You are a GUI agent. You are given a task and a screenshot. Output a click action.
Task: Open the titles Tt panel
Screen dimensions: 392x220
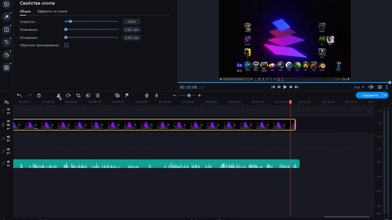point(6,42)
